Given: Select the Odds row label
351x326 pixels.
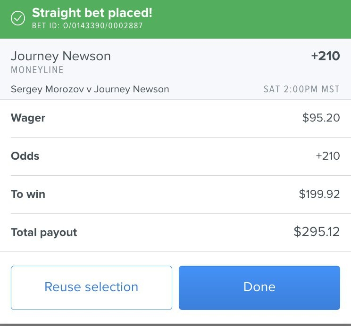Looking at the screenshot, I should pyautogui.click(x=25, y=156).
